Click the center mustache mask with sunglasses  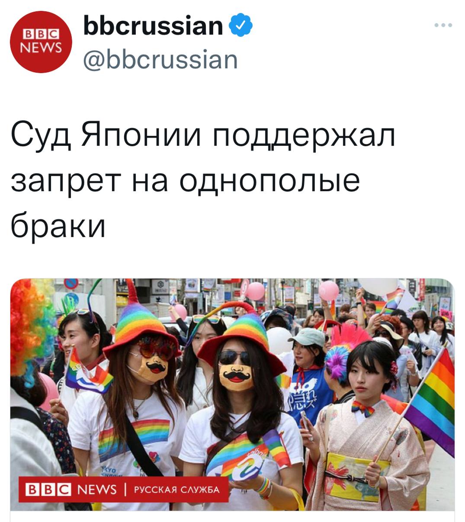(x=236, y=373)
